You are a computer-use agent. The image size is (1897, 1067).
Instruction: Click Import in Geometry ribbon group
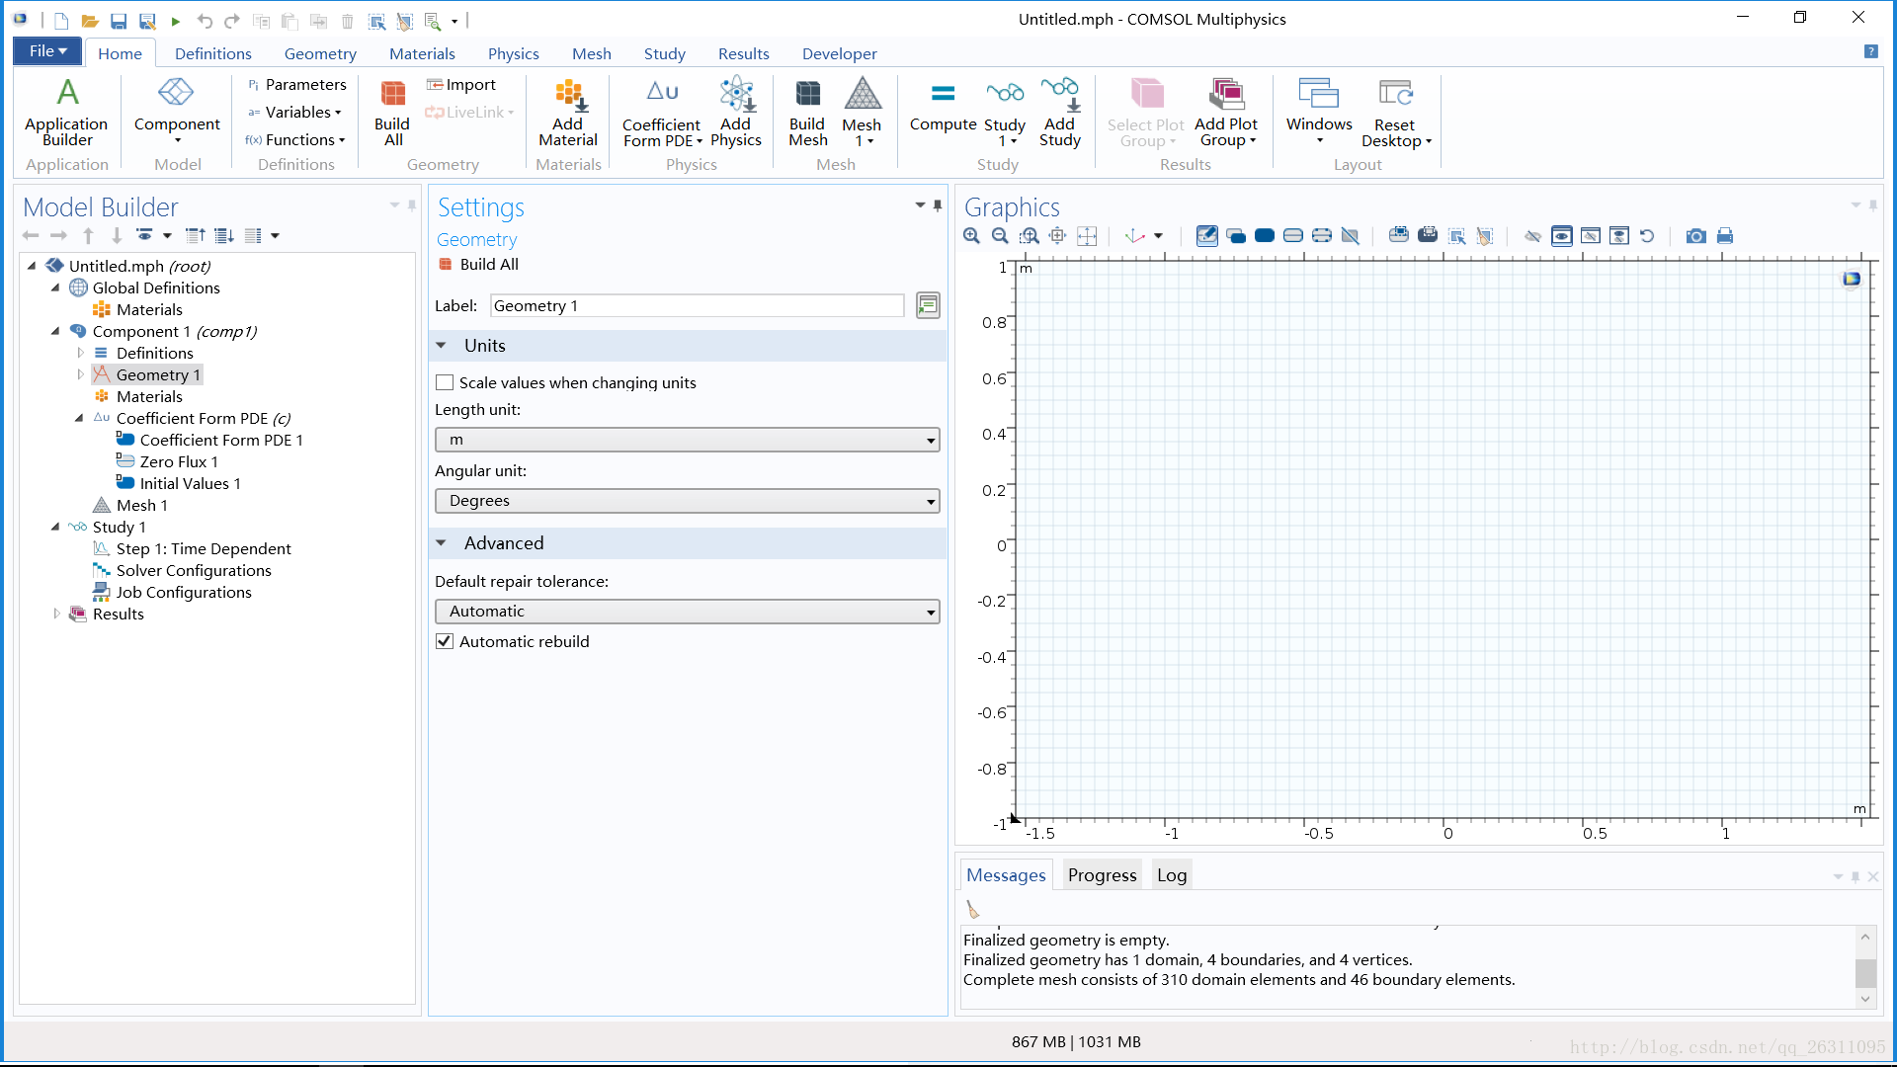click(x=461, y=84)
